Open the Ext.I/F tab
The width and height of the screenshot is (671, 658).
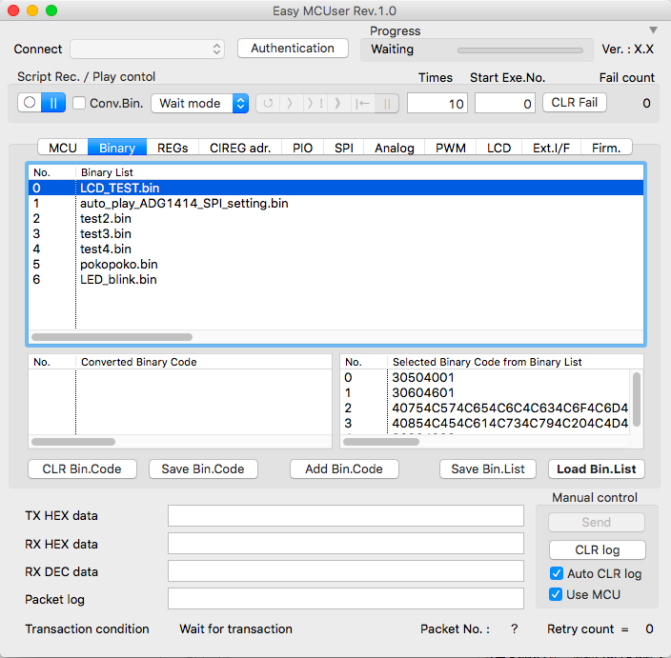pyautogui.click(x=551, y=148)
